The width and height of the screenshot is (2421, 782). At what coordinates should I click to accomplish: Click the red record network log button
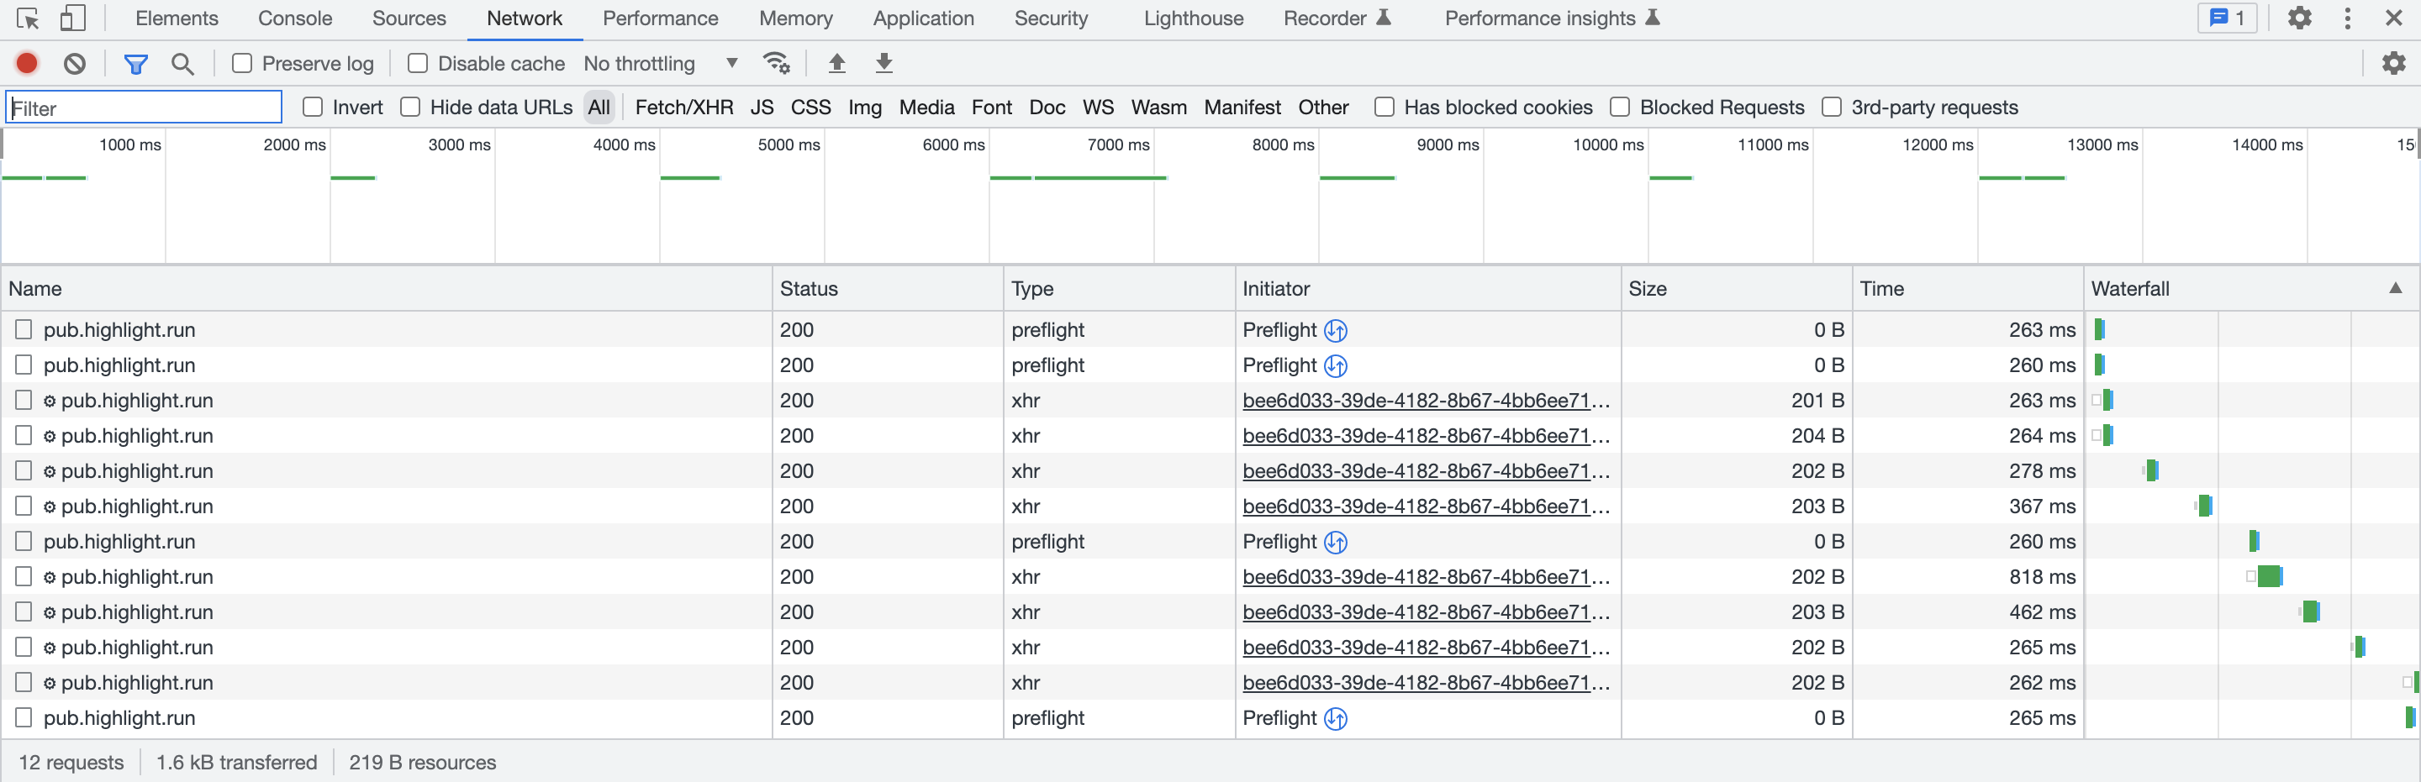[x=26, y=63]
